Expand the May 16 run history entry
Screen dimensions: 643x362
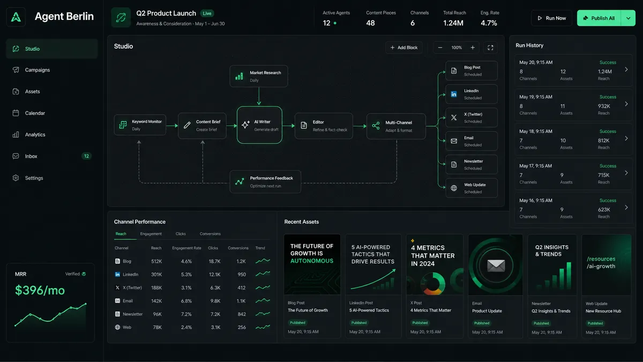tap(626, 208)
